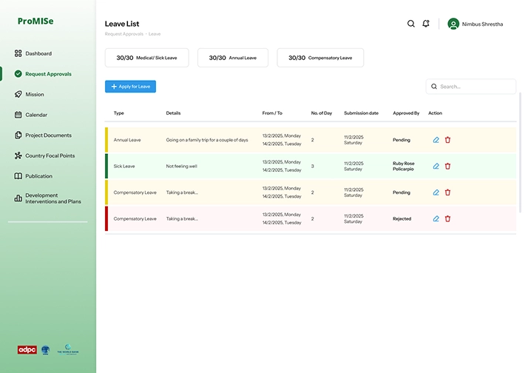Viewport: 525px width, 373px height.
Task: Click Request Approvals breadcrumb link
Action: tap(123, 34)
